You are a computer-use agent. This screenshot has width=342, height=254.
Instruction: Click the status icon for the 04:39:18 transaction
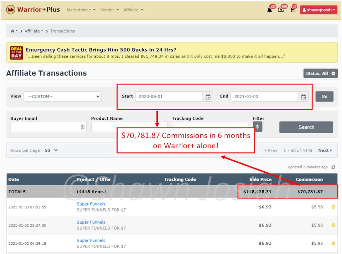click(x=333, y=243)
